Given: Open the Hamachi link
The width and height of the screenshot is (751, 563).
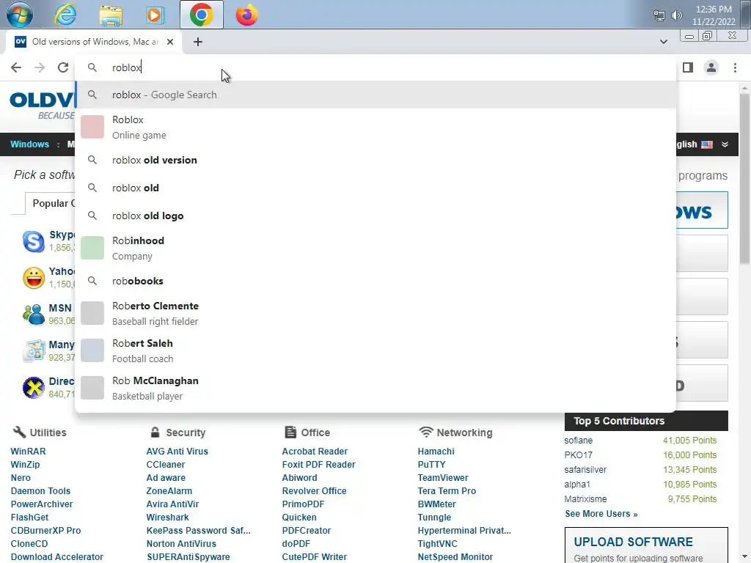Looking at the screenshot, I should [x=436, y=452].
